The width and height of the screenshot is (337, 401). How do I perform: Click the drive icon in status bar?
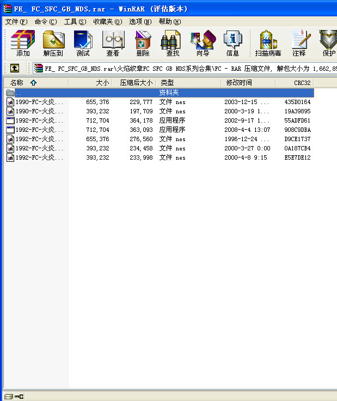click(8, 397)
